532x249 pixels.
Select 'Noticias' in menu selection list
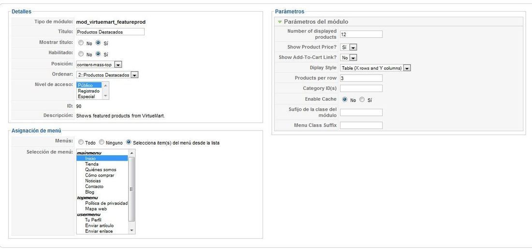click(102, 181)
